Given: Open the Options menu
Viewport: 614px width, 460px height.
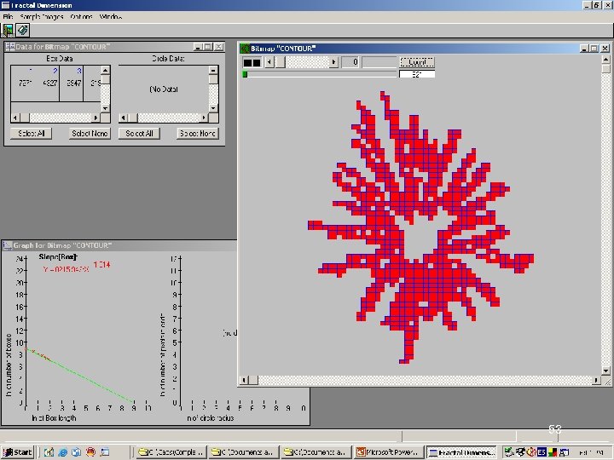Looking at the screenshot, I should click(x=82, y=17).
